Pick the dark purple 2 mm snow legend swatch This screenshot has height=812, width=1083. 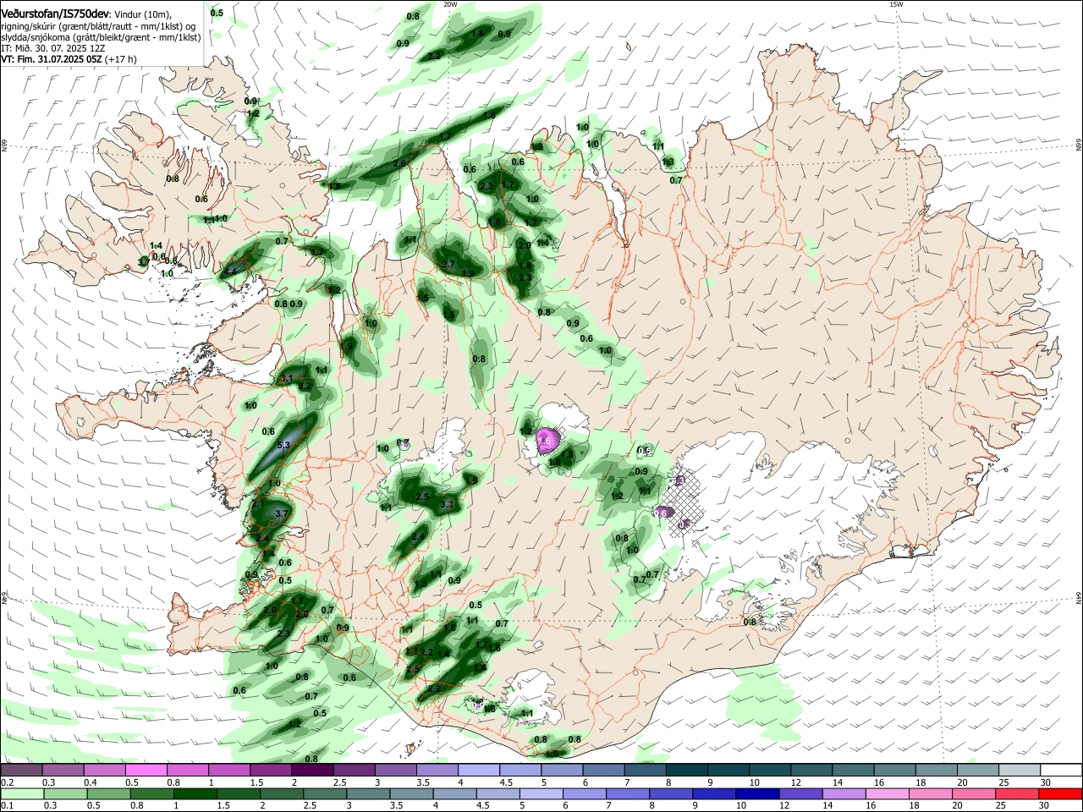coord(312,770)
